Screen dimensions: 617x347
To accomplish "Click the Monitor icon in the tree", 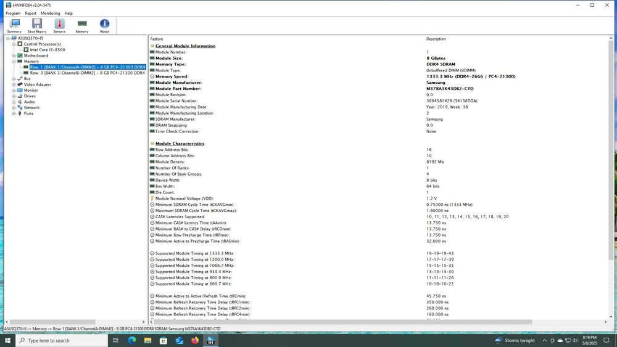I will click(x=20, y=90).
